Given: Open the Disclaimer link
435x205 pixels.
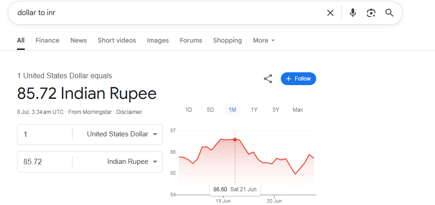Looking at the screenshot, I should point(129,112).
